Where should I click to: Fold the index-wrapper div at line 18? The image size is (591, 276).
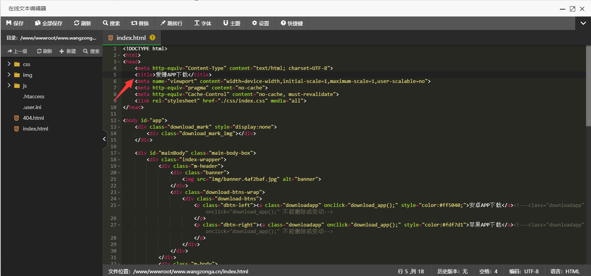(x=119, y=160)
